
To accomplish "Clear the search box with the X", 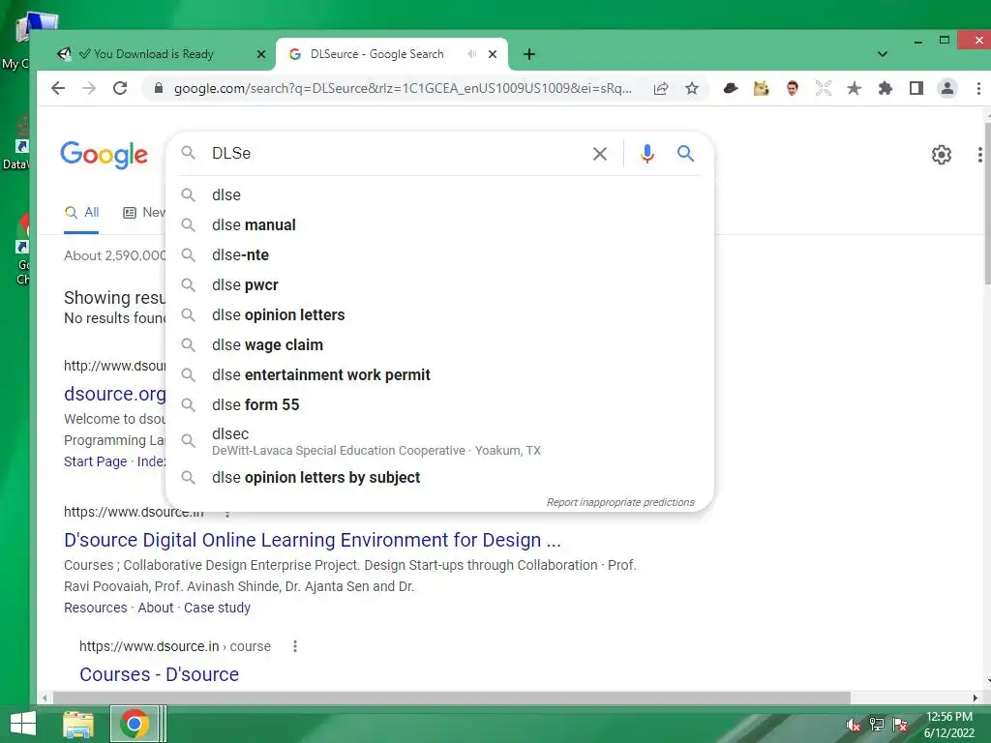I will click(600, 154).
